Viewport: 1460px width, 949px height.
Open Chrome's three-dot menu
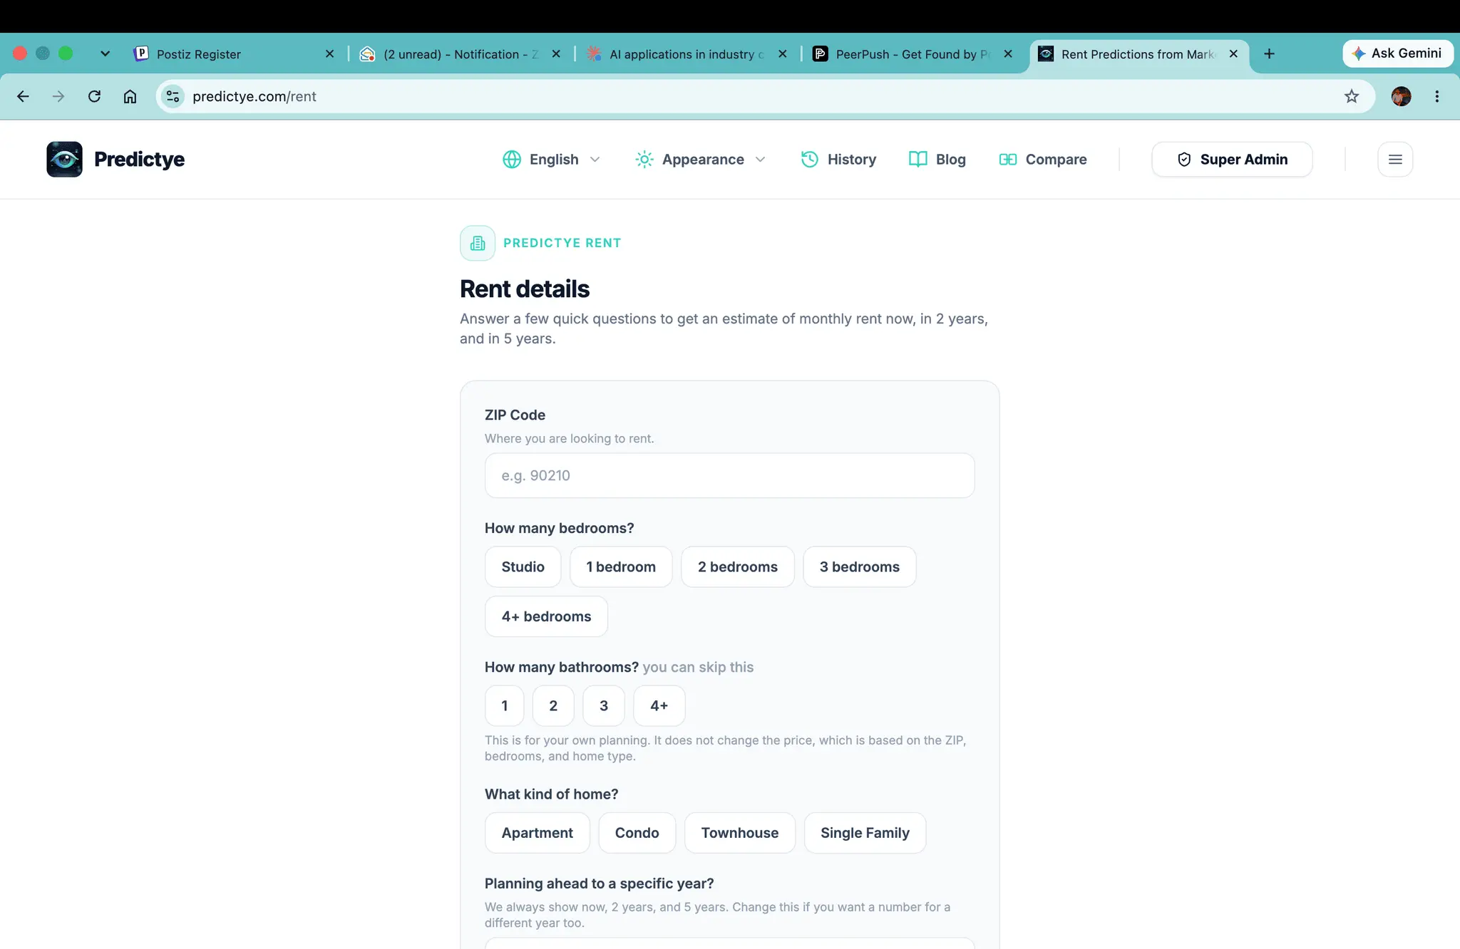click(1436, 96)
